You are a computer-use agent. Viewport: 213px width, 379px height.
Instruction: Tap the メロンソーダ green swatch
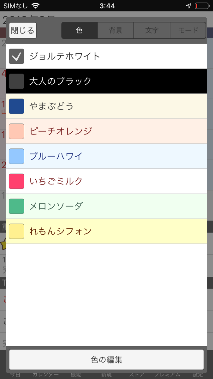16,206
